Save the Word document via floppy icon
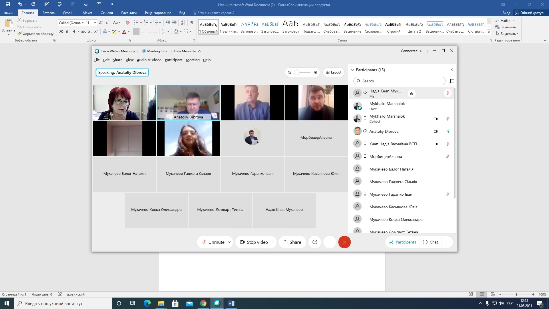 pyautogui.click(x=8, y=4)
